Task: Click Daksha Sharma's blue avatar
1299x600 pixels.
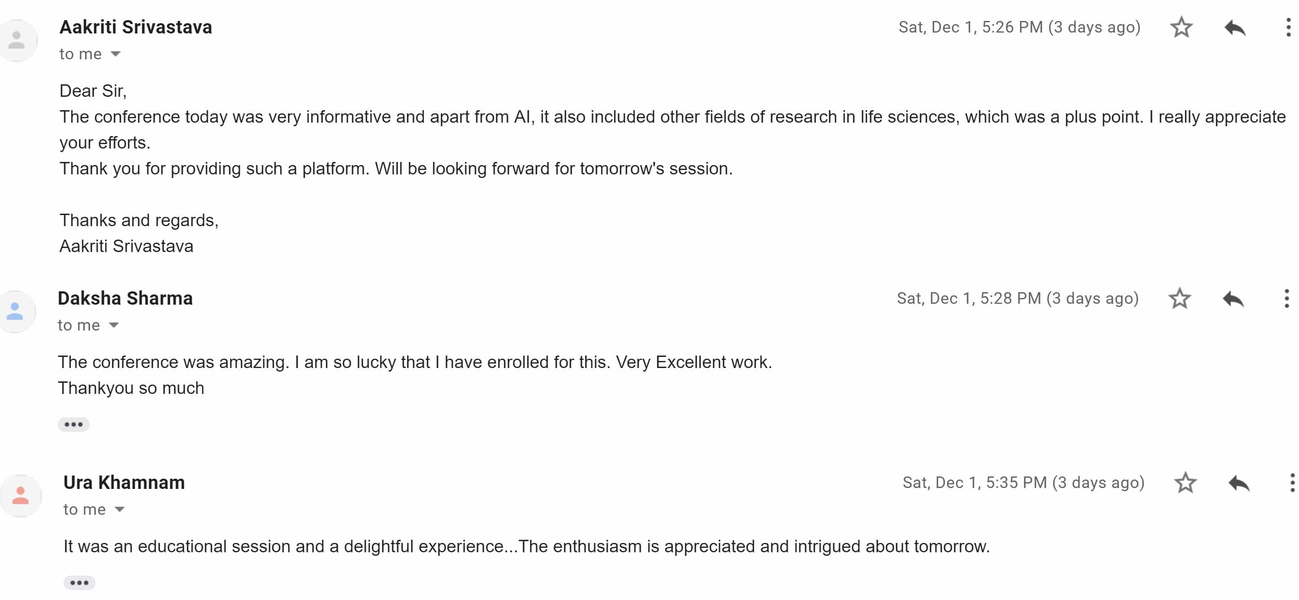Action: tap(15, 311)
